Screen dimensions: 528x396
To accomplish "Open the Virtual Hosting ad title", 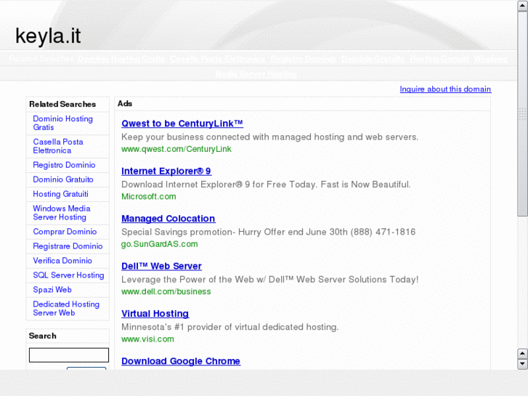I will 155,313.
